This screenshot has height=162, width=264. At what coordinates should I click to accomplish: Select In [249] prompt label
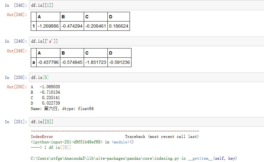(x=16, y=41)
